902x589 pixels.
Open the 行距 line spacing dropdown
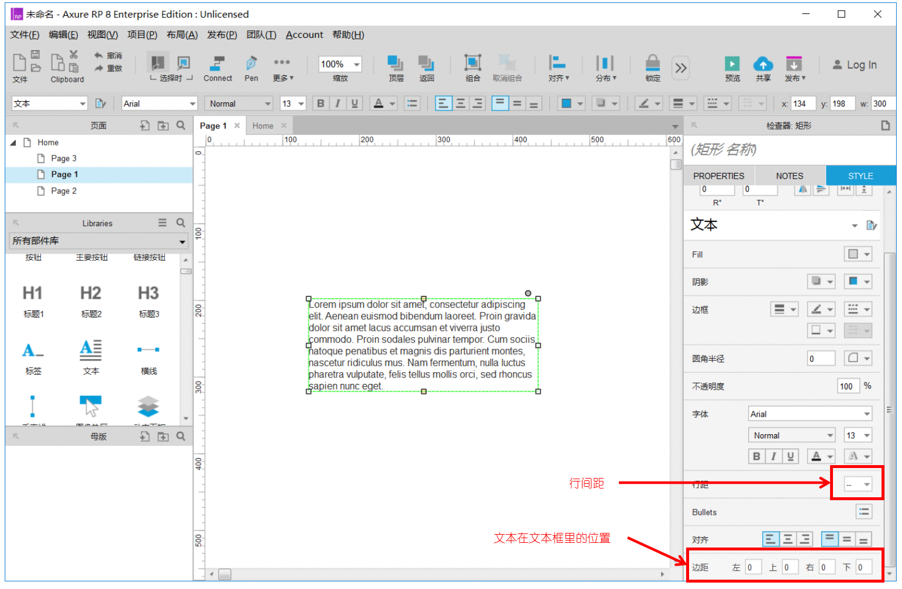(x=858, y=484)
